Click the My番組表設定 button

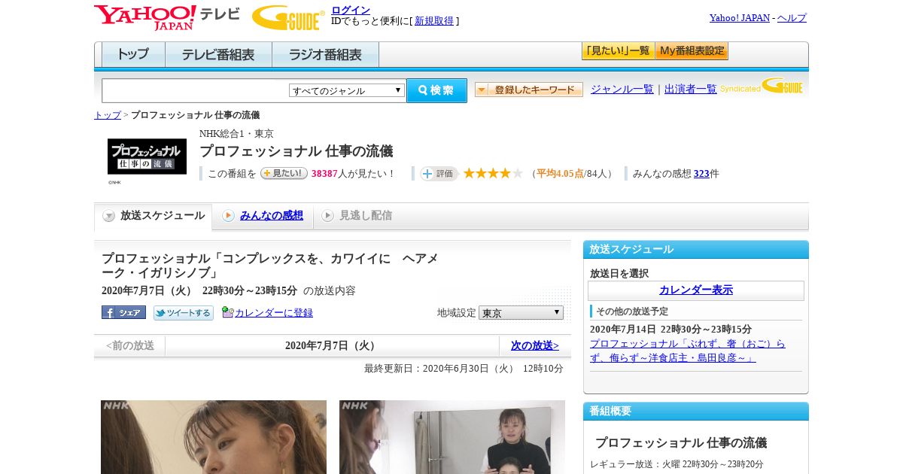click(x=692, y=51)
